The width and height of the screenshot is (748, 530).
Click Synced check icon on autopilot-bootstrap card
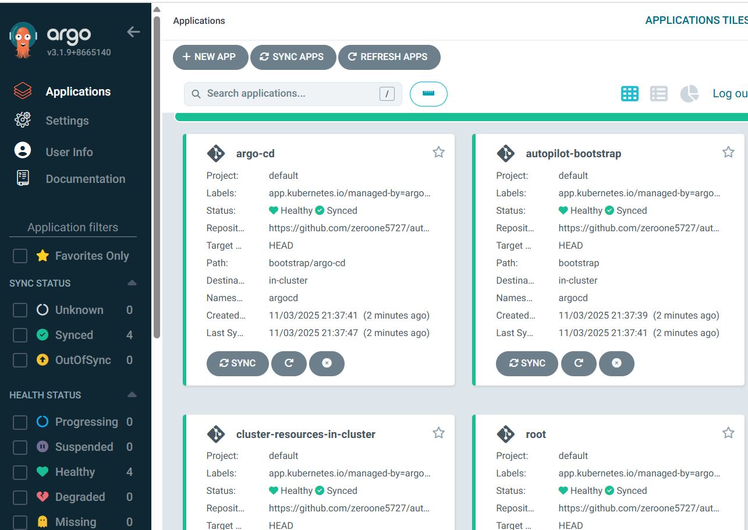pyautogui.click(x=609, y=211)
